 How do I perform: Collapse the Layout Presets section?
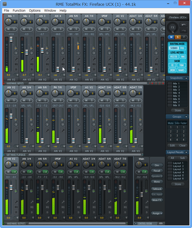[186, 152]
